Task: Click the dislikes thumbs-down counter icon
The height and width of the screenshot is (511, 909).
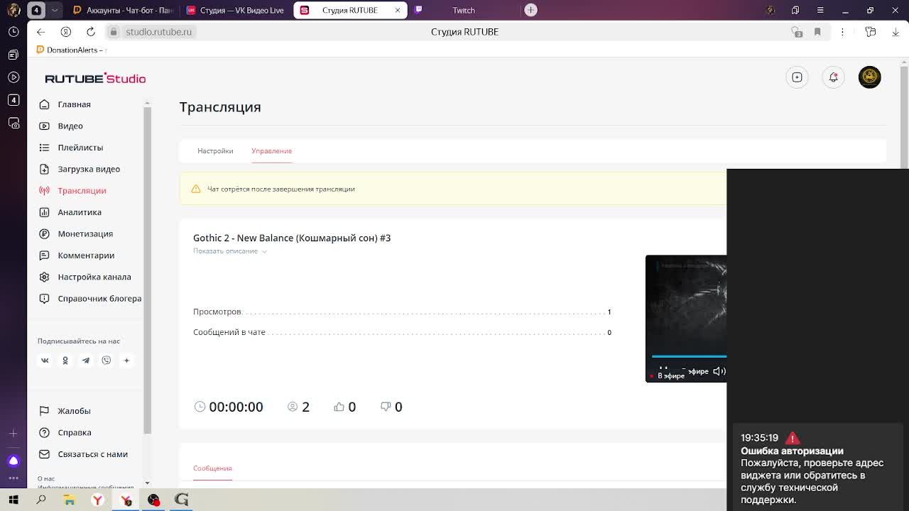Action: tap(386, 407)
